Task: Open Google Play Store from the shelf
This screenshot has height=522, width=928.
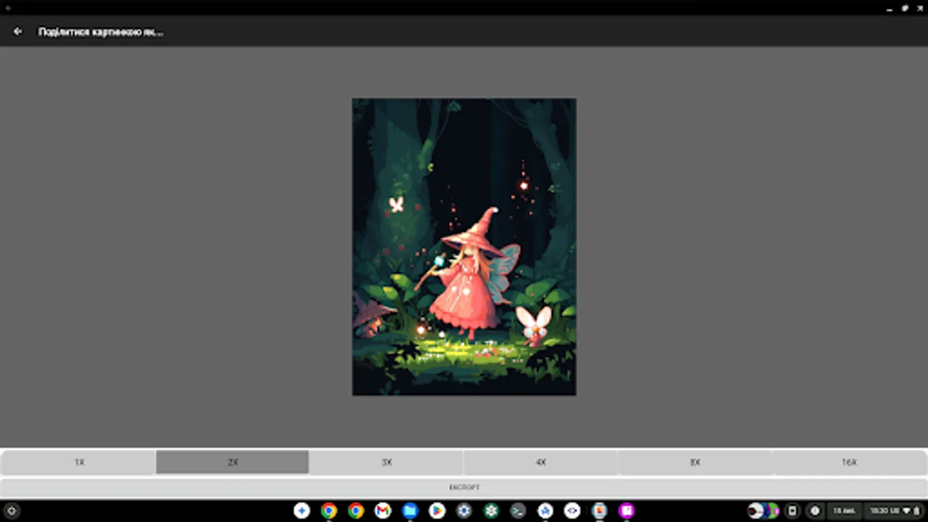Action: click(x=437, y=511)
